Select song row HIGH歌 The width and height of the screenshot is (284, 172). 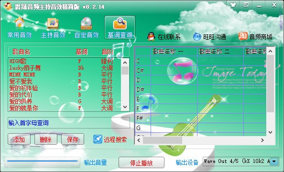(65, 61)
